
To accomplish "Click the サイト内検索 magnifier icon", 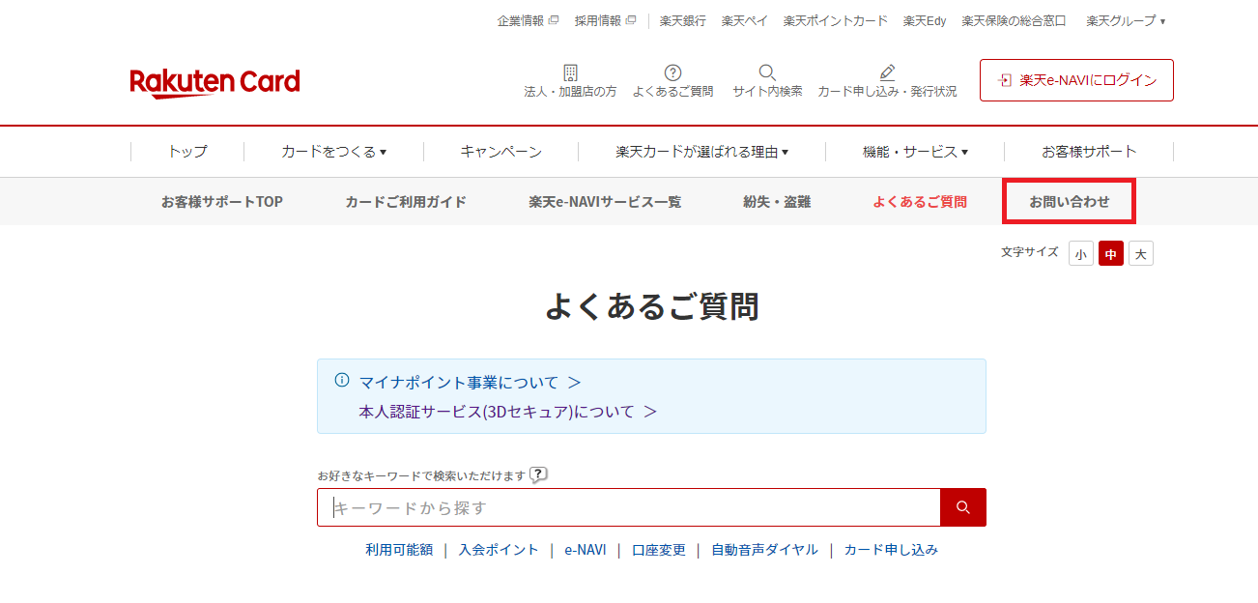I will (767, 72).
